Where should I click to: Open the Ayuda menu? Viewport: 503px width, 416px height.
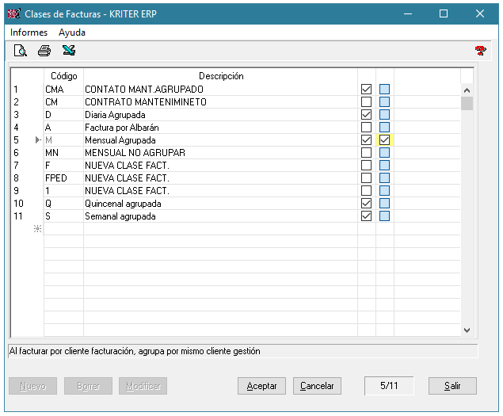tap(72, 32)
